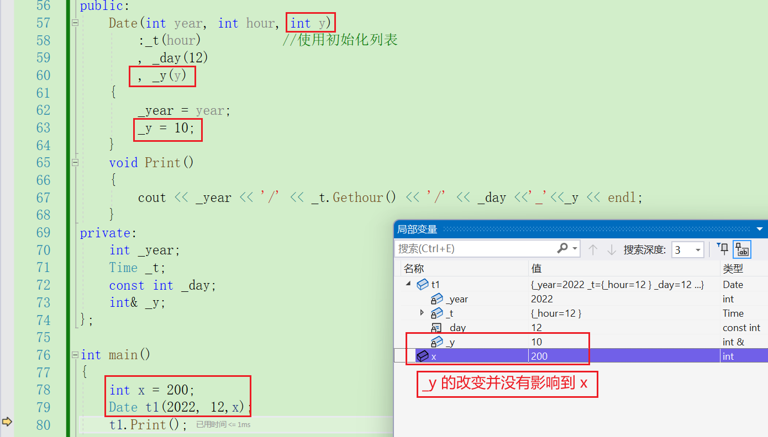Toggle the text visualizer 'ab' toolbar icon

point(742,249)
